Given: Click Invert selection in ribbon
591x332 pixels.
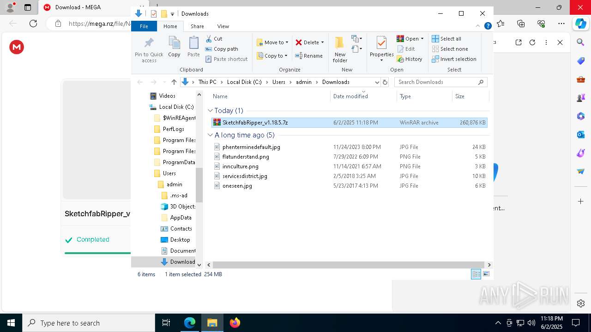Looking at the screenshot, I should (454, 59).
